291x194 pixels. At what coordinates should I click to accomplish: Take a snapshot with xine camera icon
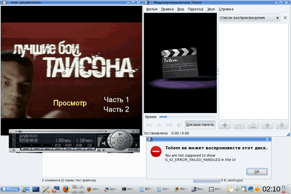[x=99, y=150]
